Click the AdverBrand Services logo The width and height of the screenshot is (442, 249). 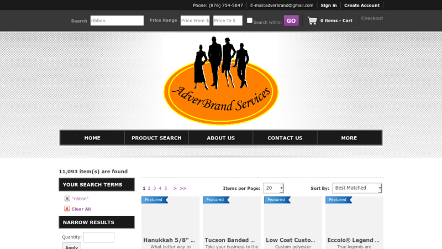pos(221,80)
